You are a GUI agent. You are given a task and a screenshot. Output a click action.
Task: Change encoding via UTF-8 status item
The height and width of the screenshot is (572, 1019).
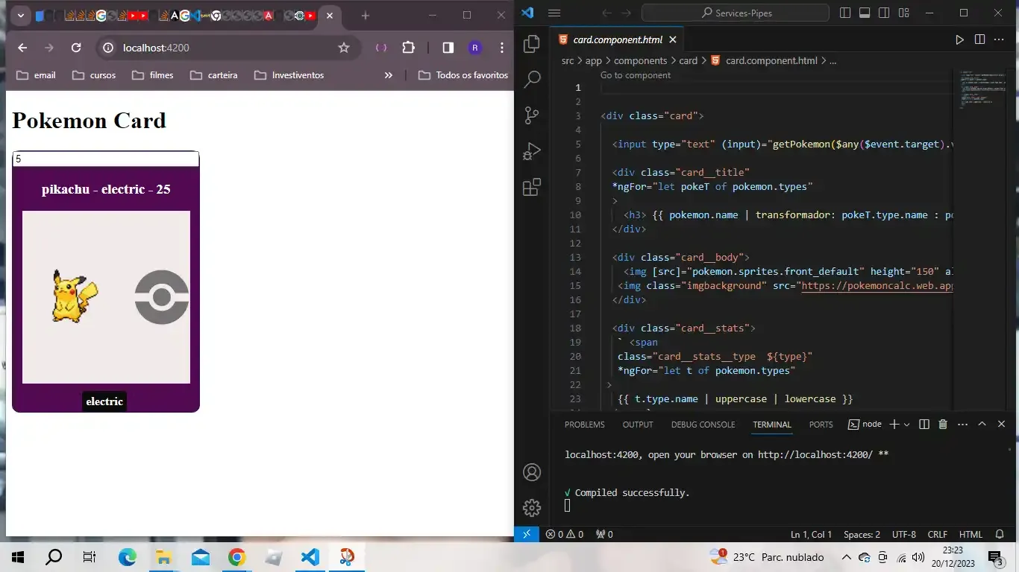coord(903,534)
